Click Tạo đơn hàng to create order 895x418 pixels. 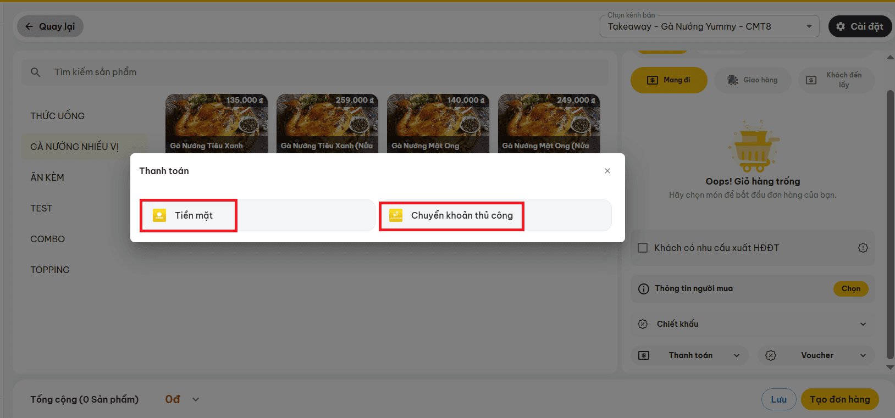coord(840,399)
